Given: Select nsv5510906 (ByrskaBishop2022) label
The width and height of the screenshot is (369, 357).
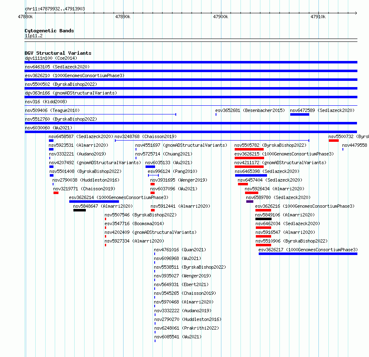Looking at the screenshot, I should pos(291,241).
